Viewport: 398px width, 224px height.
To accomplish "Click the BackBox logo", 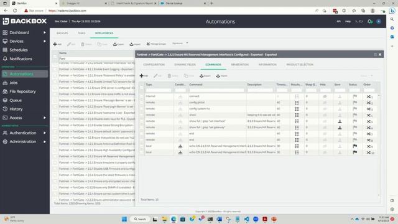I will (x=25, y=21).
